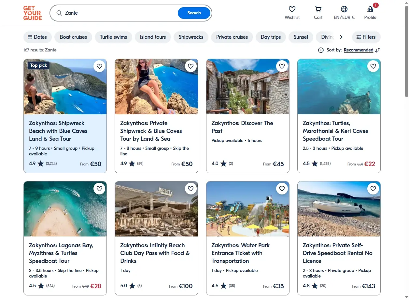Click the discounted €28 price
This screenshot has height=300, width=409.
[96, 286]
